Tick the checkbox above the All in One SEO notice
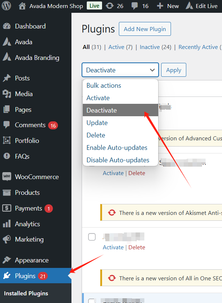222x303 pixels. pyautogui.click(x=92, y=237)
